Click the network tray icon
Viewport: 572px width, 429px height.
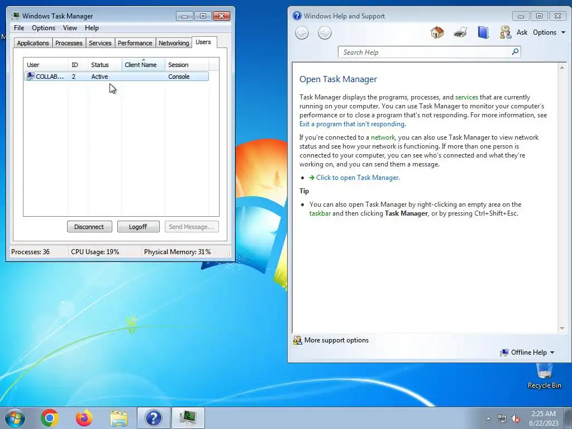(x=502, y=419)
